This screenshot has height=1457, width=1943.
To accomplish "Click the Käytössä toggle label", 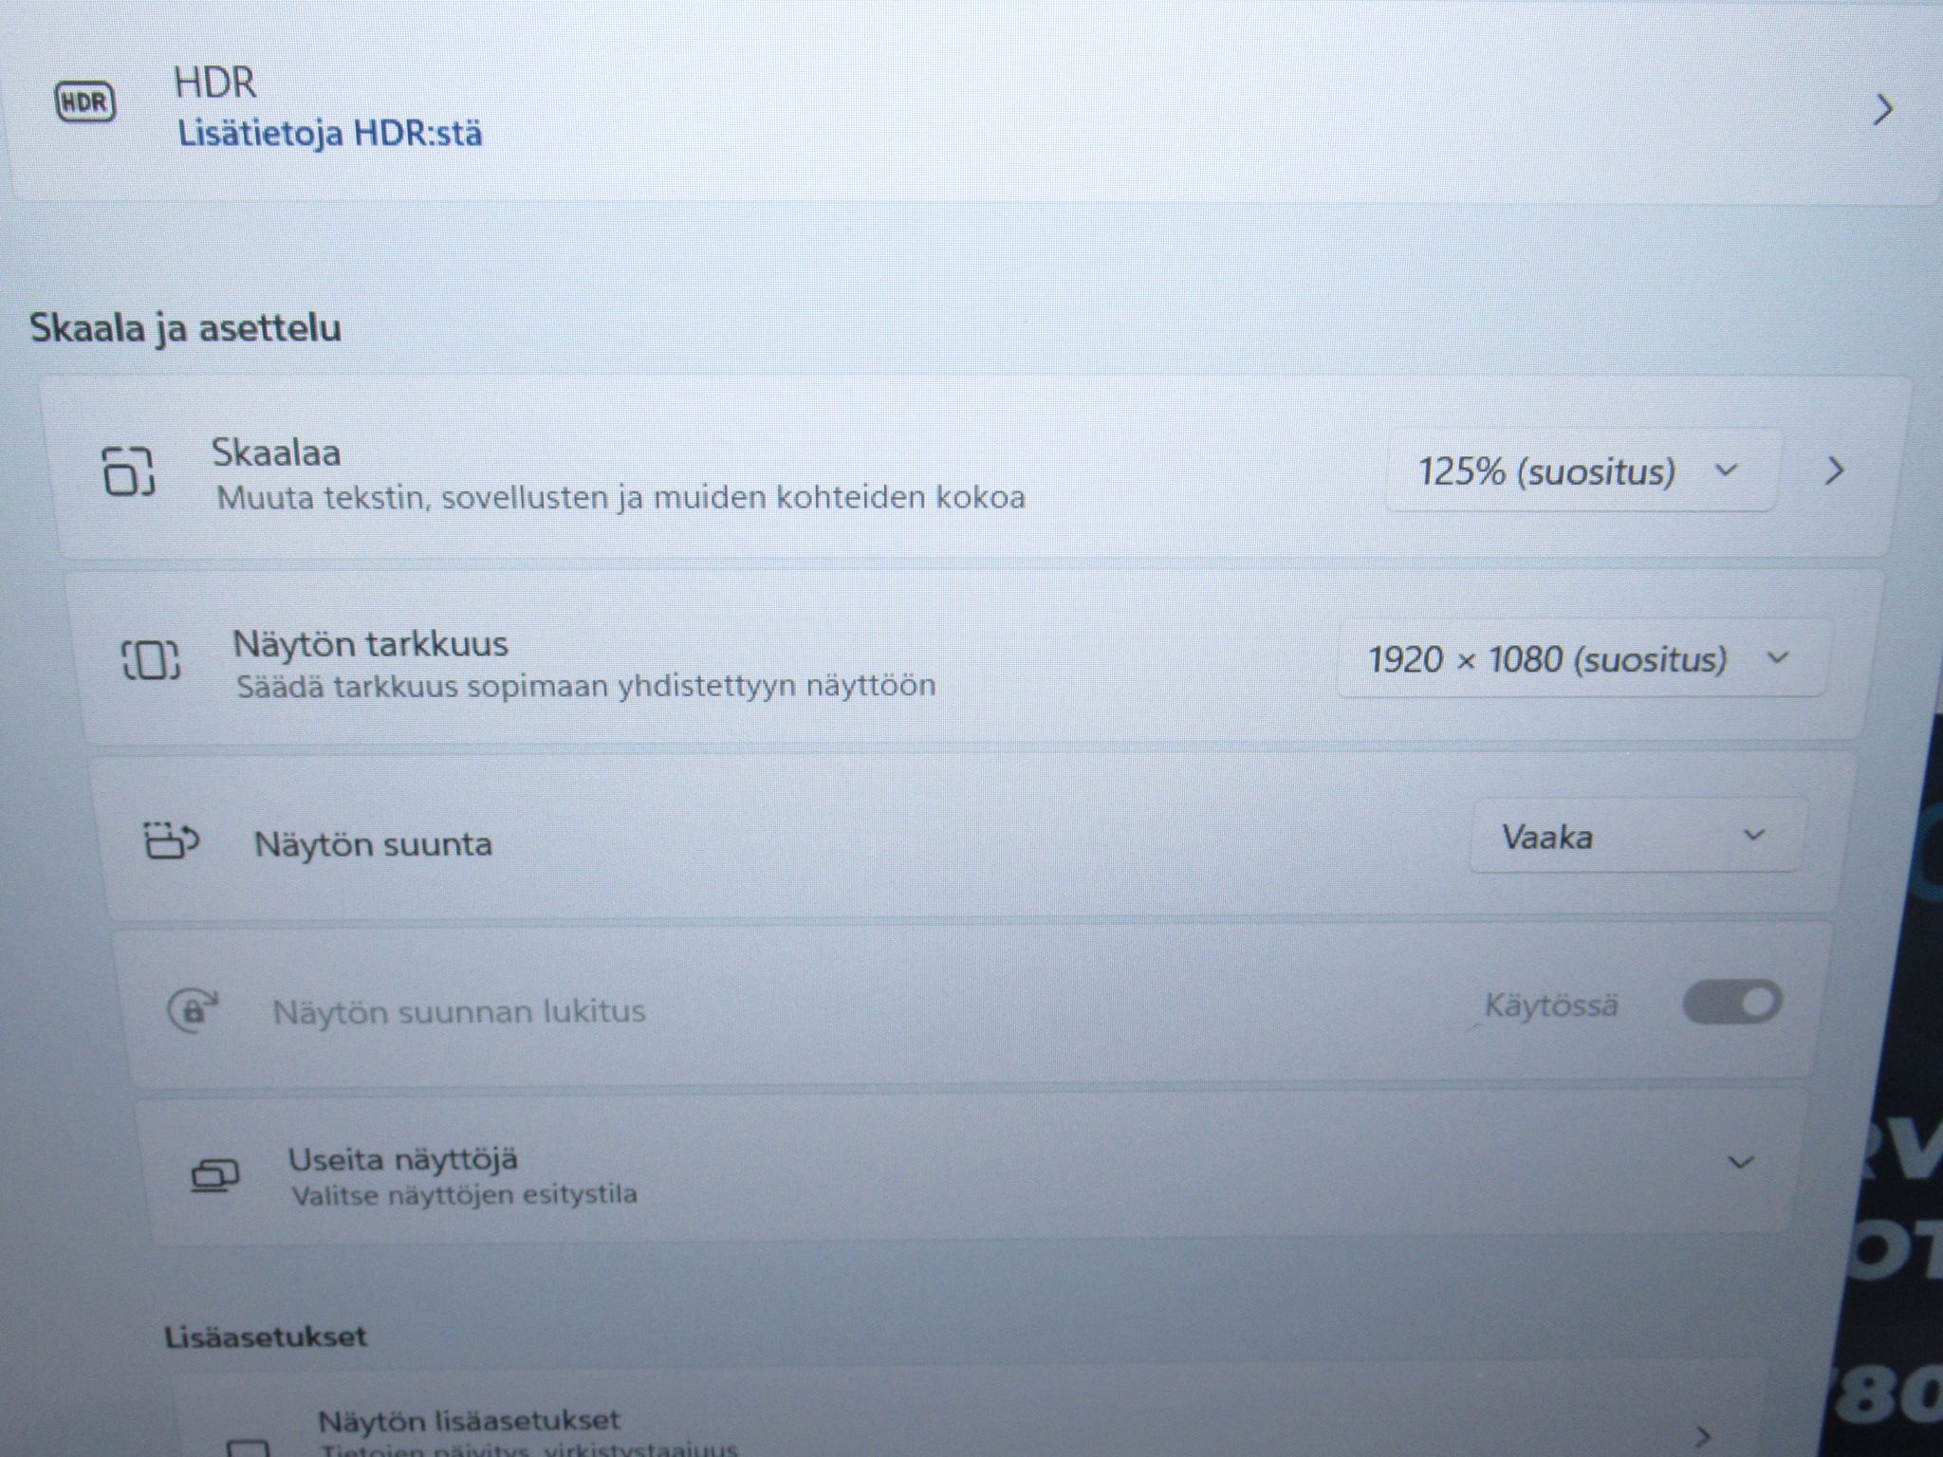I will click(x=1551, y=1005).
